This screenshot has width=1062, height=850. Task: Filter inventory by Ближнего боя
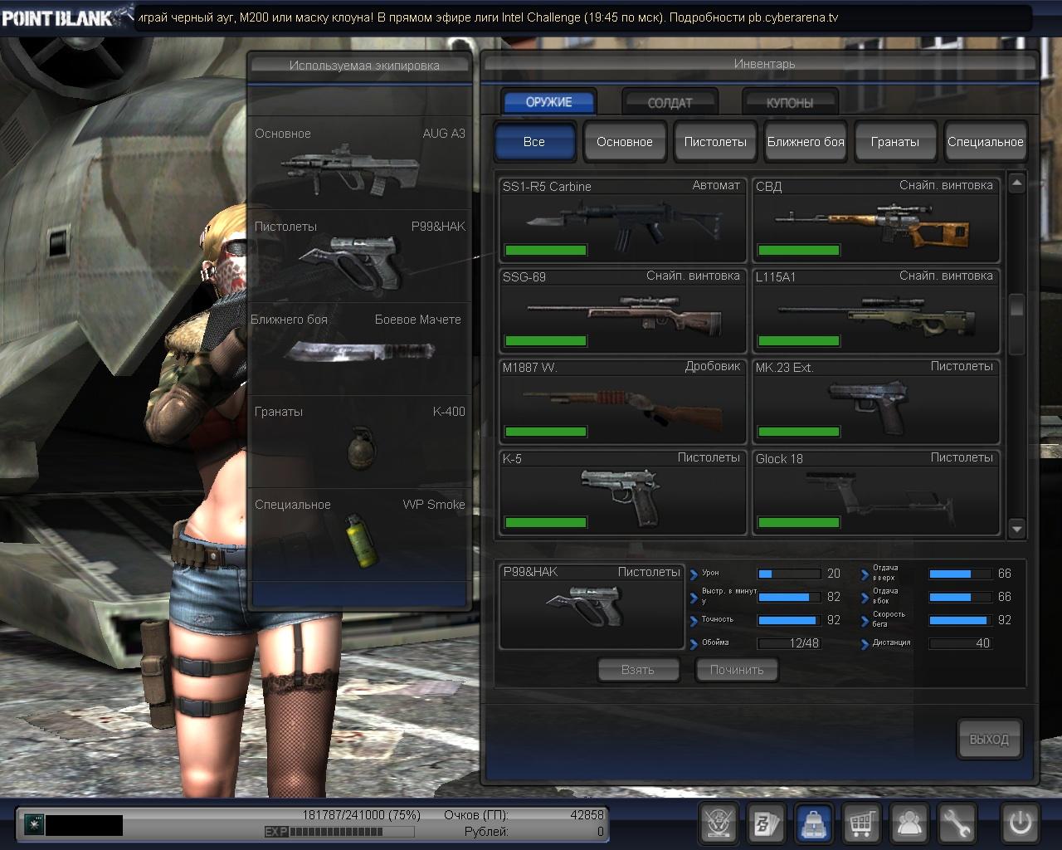[806, 142]
